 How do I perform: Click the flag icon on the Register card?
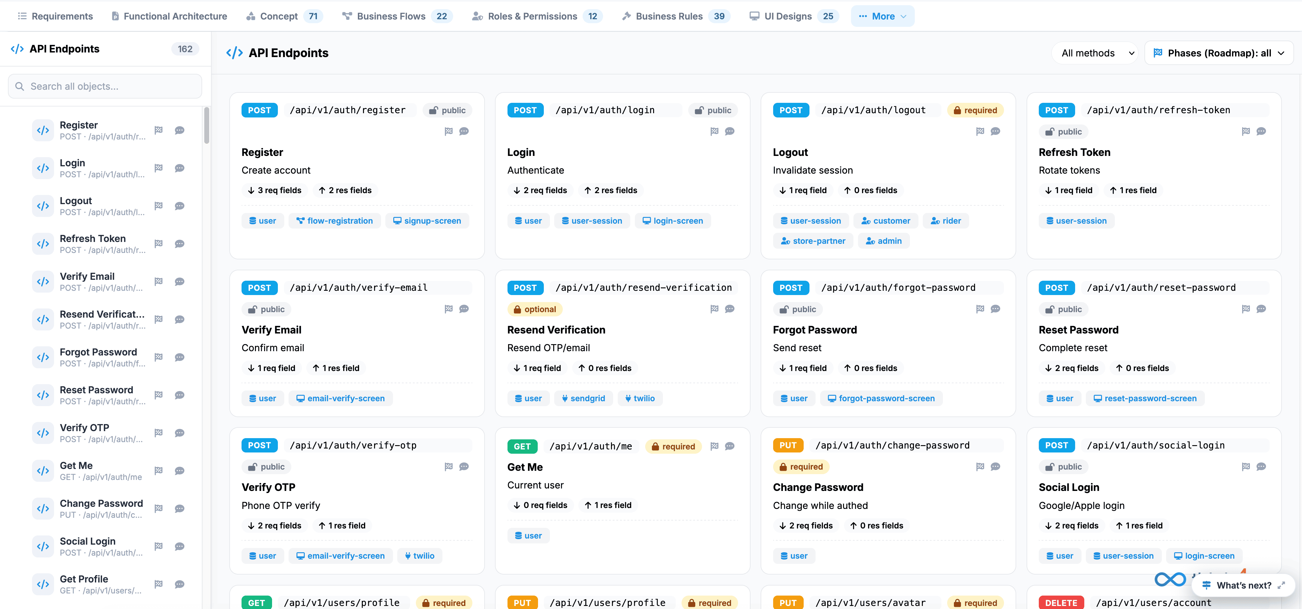coord(448,131)
